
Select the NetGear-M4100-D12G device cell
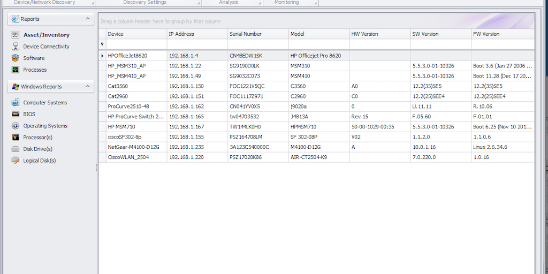pyautogui.click(x=136, y=147)
